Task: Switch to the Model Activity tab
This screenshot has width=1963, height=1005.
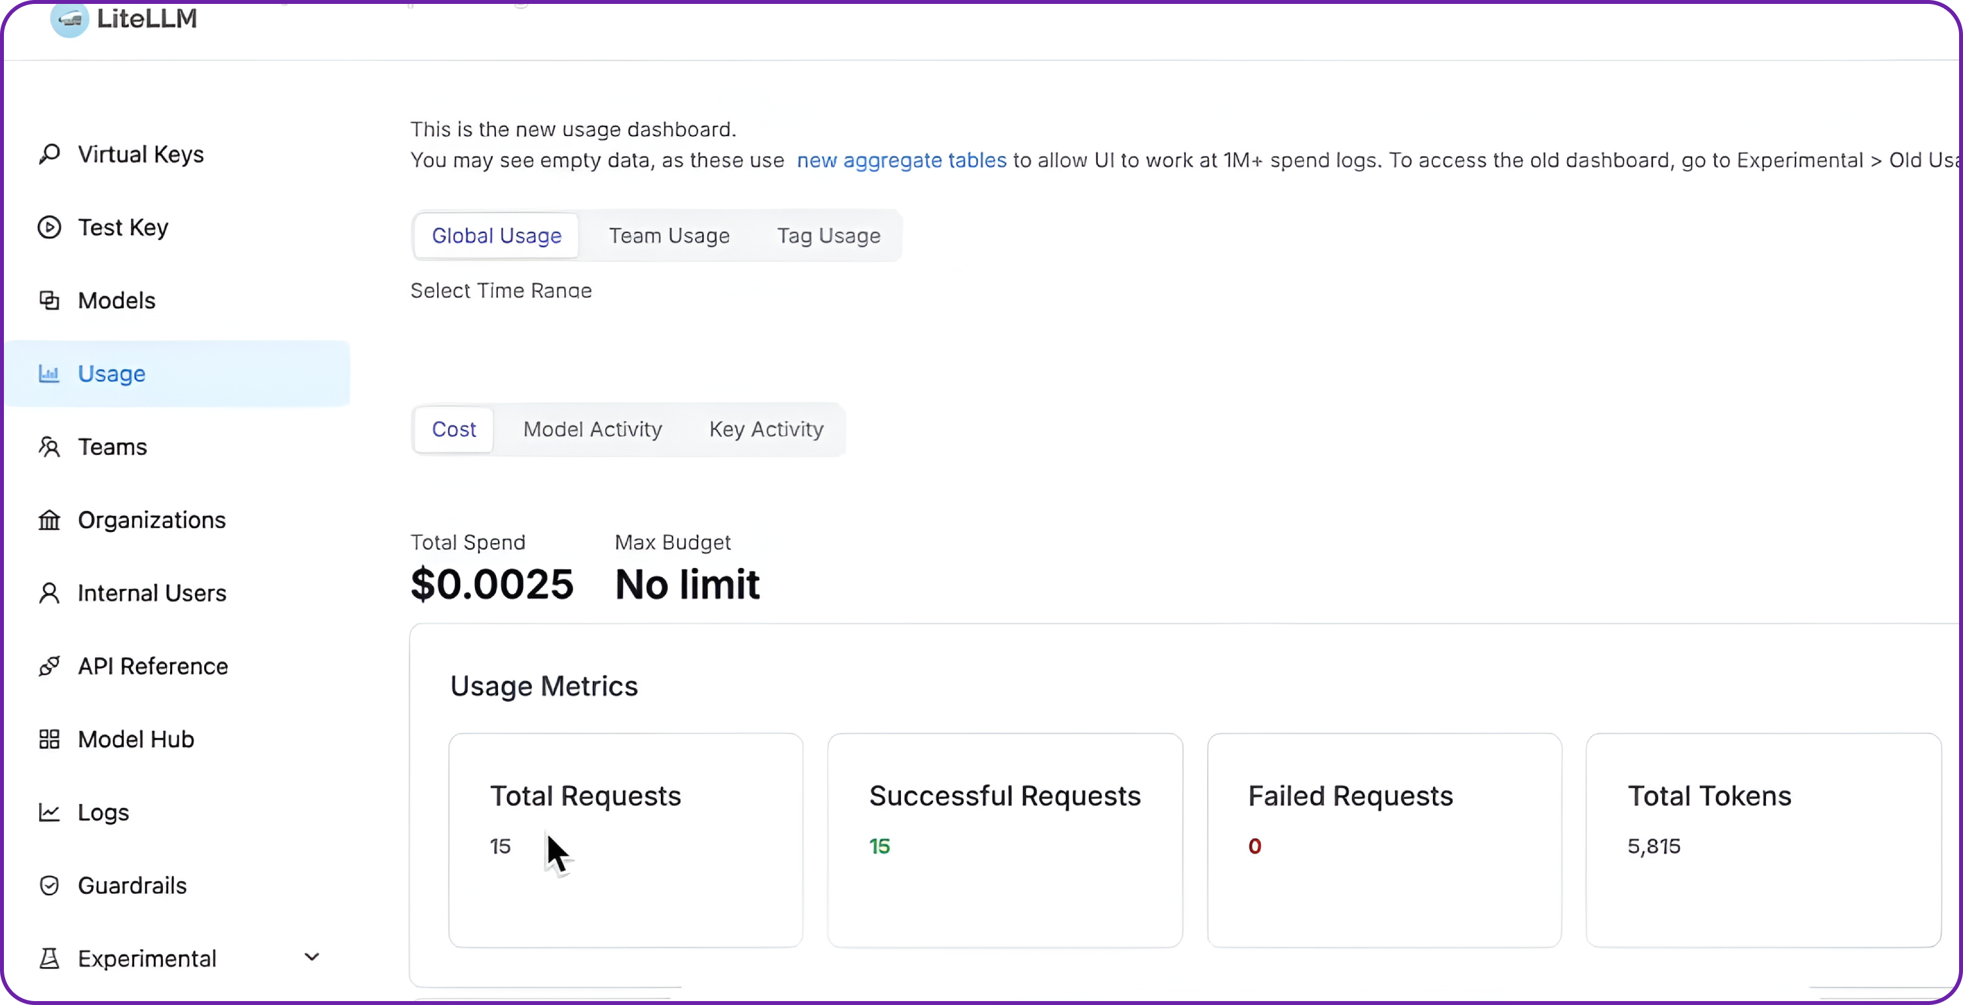Action: 593,429
